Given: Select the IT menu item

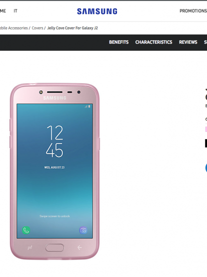Looking at the screenshot, I should pyautogui.click(x=15, y=11).
